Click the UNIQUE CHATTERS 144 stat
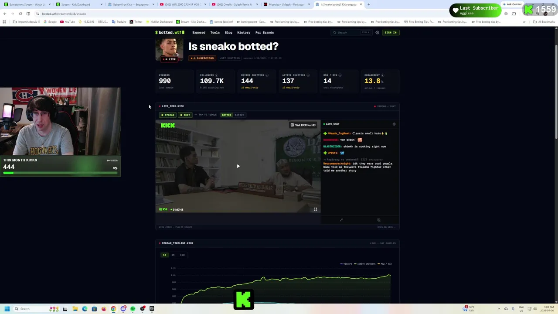558x314 pixels. (256, 82)
